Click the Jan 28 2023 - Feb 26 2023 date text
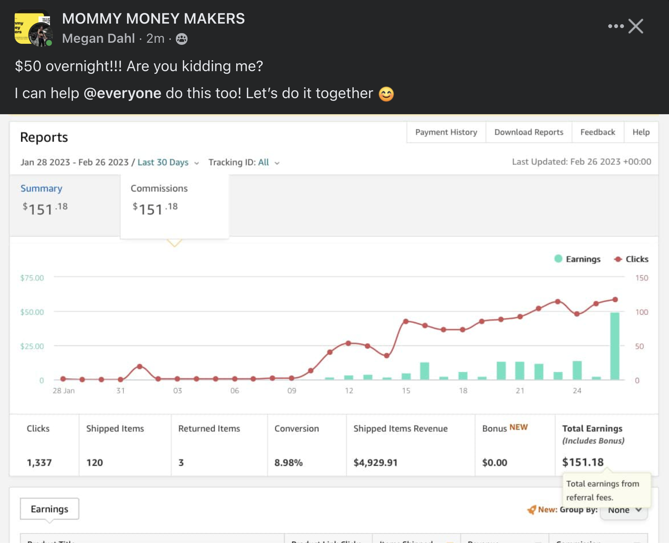This screenshot has width=669, height=543. [74, 162]
